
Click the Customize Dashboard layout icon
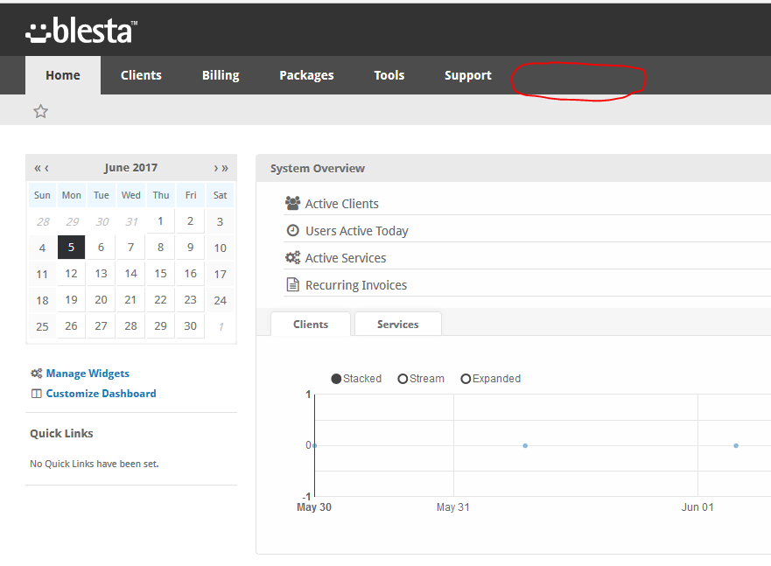[37, 394]
